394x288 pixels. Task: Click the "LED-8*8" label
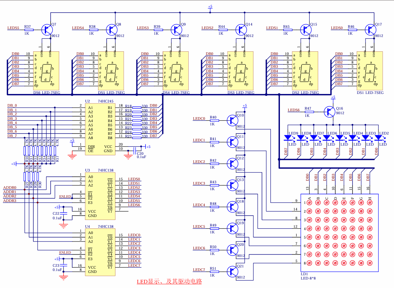pos(308,279)
